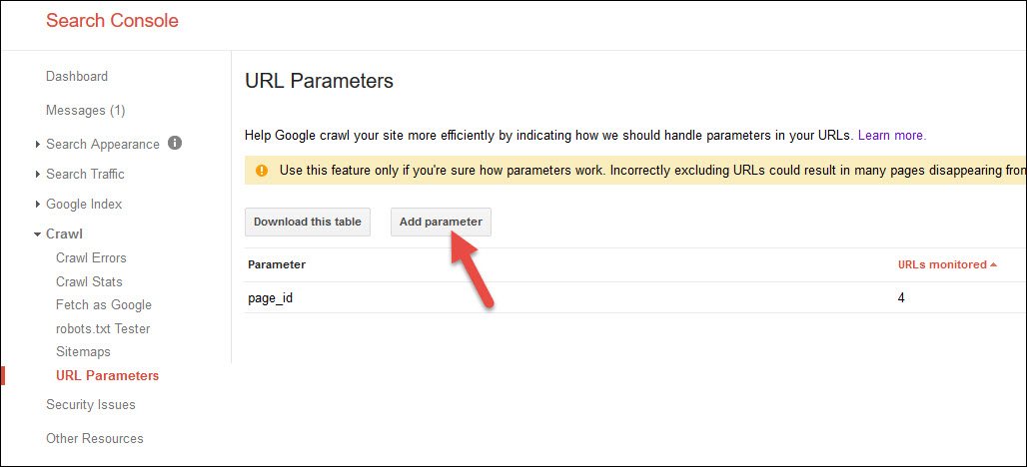The height and width of the screenshot is (467, 1027).
Task: Open the robots.txt Tester
Action: tap(103, 328)
